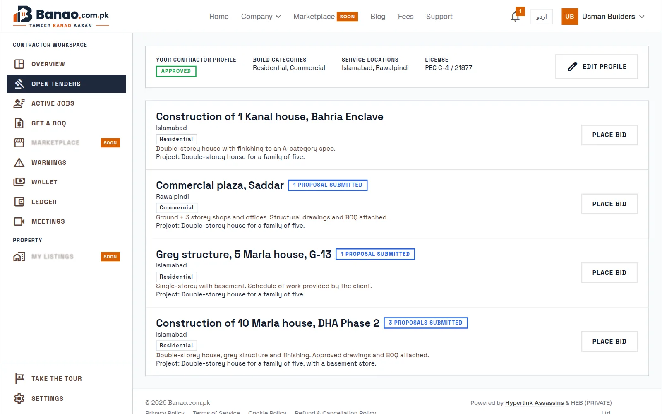Click the Overview sidebar icon
Screen dimensions: 662x414
(x=19, y=64)
